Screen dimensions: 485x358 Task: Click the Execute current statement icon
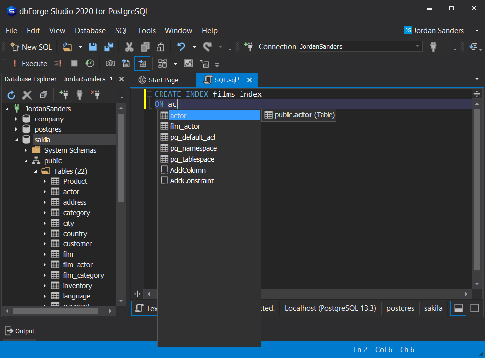(58, 64)
